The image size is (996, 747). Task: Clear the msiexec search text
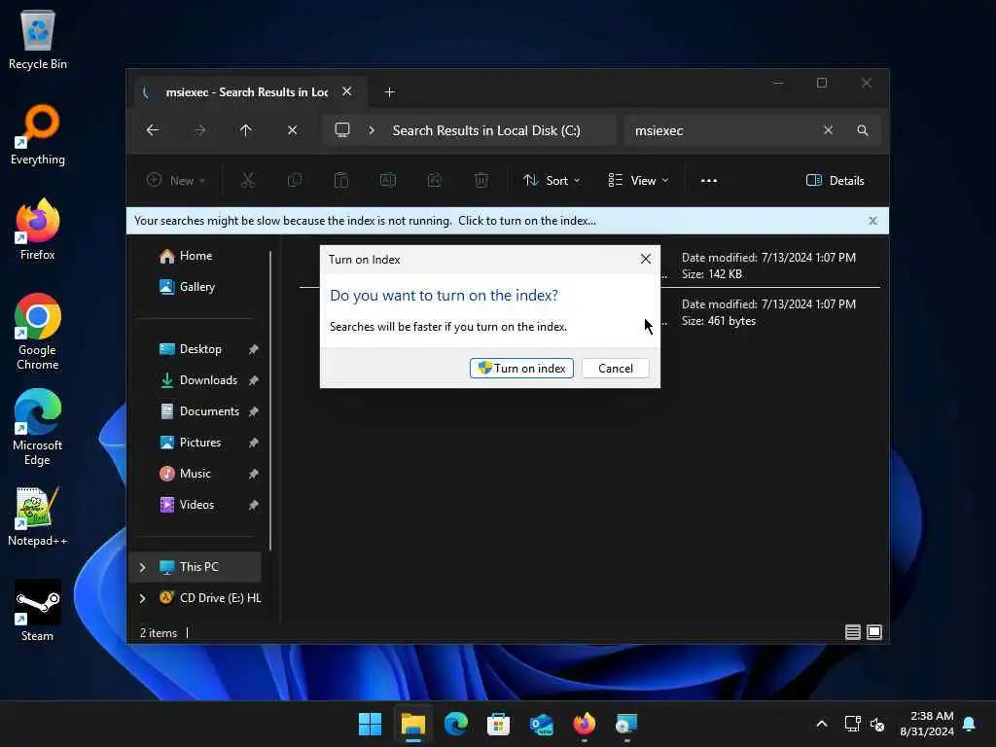828,130
